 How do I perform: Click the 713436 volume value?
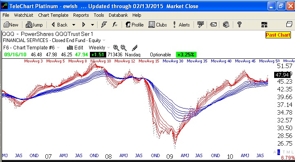tap(115, 55)
